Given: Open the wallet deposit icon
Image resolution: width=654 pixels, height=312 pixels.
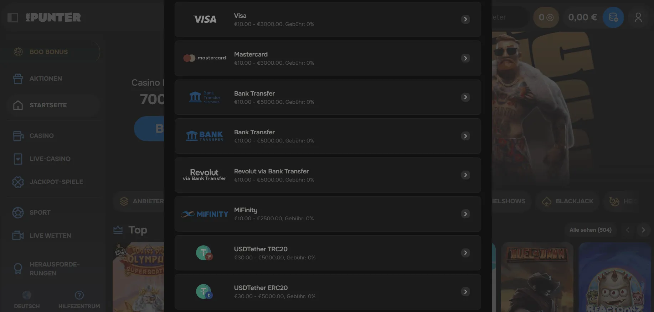Looking at the screenshot, I should (x=613, y=17).
